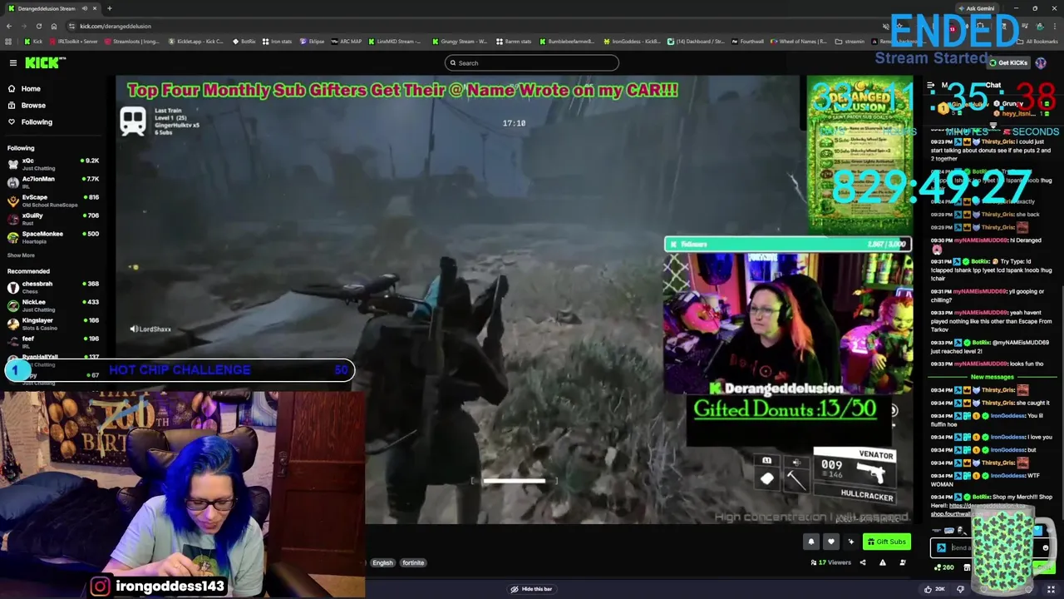This screenshot has height=599, width=1064.
Task: Go back with browser back arrow
Action: 9,26
